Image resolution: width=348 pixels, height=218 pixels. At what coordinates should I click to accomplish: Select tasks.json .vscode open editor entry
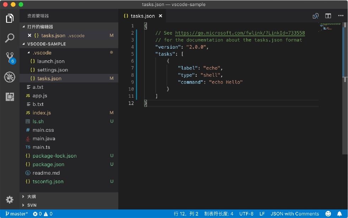tap(69, 35)
